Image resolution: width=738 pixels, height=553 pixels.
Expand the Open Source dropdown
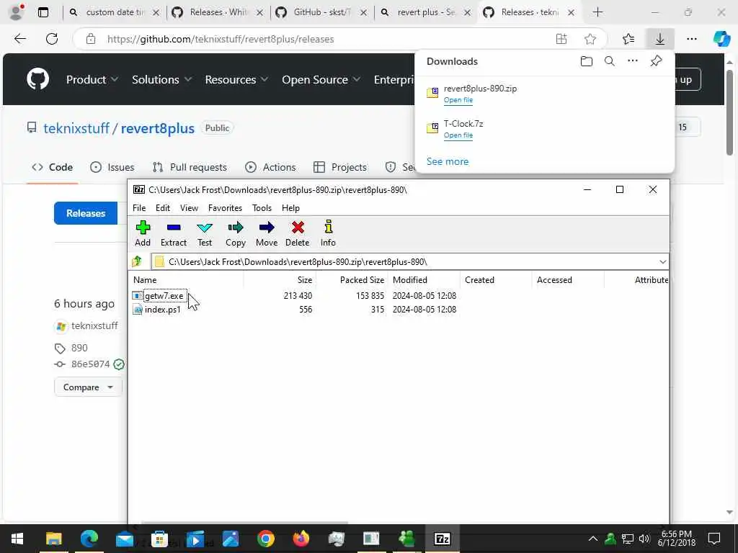click(321, 79)
